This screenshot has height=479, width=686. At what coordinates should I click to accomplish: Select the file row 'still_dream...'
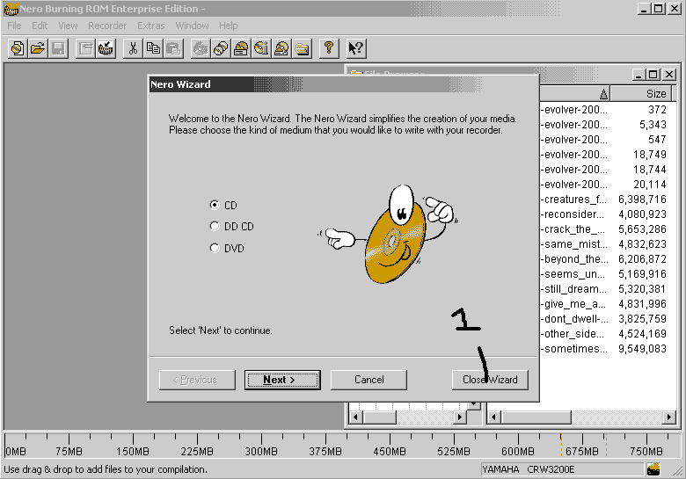603,289
